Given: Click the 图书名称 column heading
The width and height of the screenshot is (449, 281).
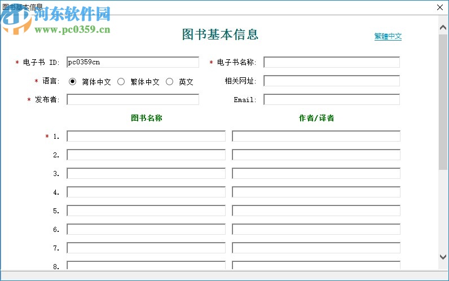Looking at the screenshot, I should [x=147, y=118].
